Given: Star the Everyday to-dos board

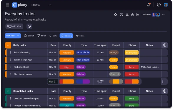Looking at the screenshot, I should [116, 15].
